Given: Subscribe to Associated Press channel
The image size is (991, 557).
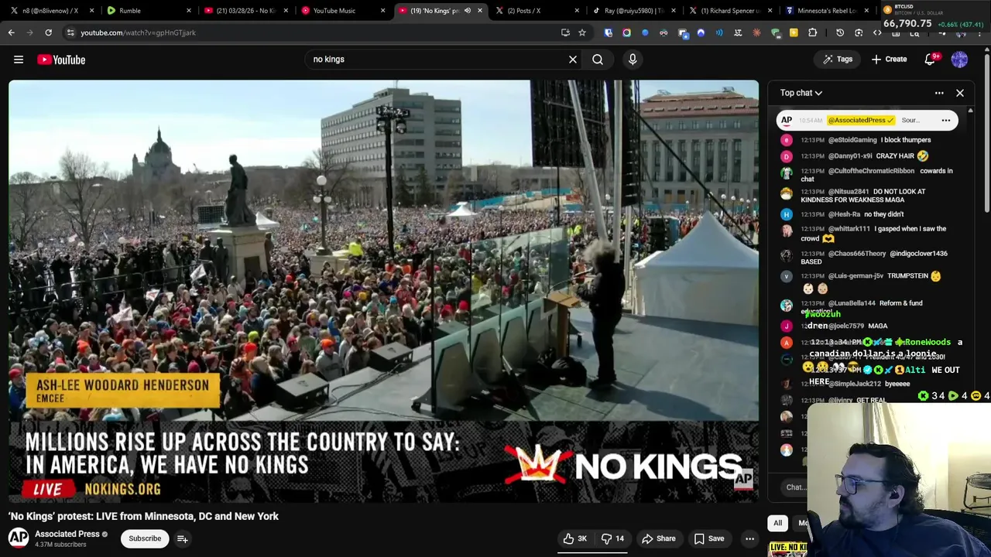Looking at the screenshot, I should tap(145, 538).
